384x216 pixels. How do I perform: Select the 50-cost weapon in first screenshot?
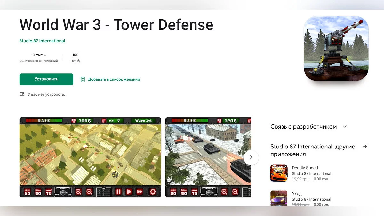point(38,192)
